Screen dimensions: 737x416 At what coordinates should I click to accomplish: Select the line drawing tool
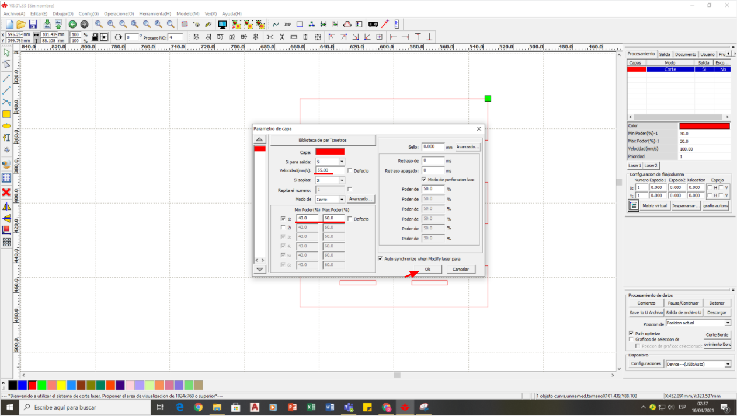[x=6, y=78]
